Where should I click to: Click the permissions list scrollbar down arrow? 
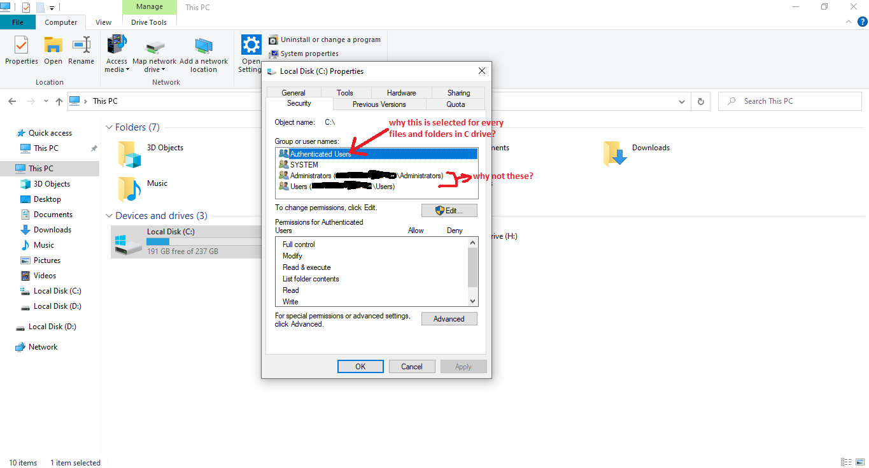[472, 301]
